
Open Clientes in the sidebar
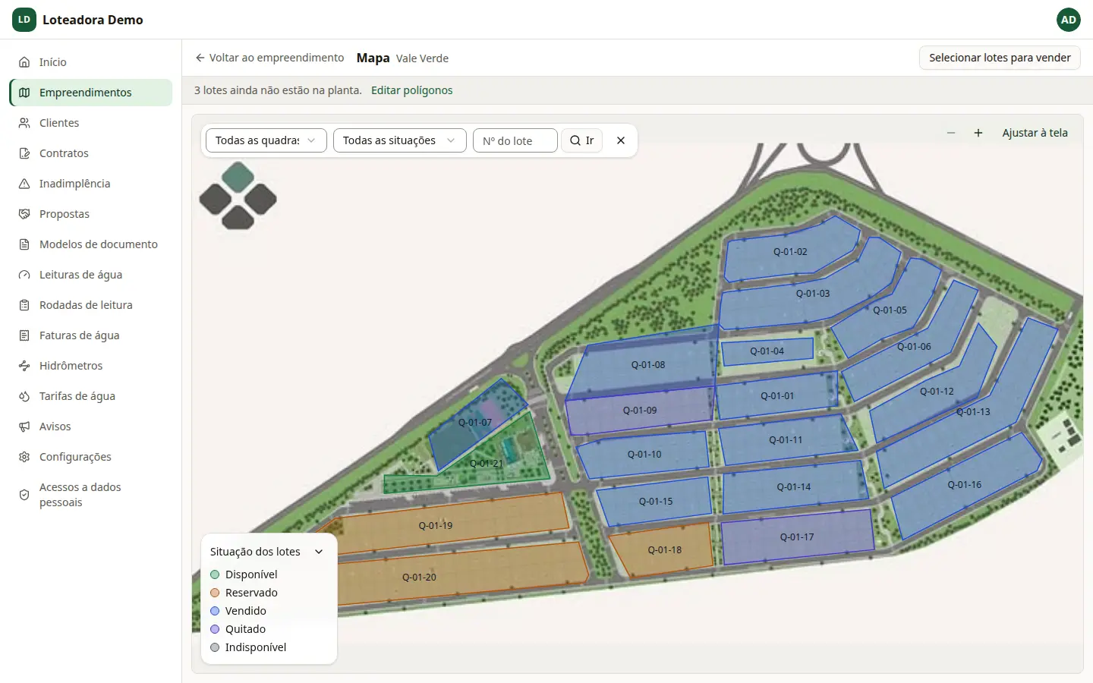[91, 123]
